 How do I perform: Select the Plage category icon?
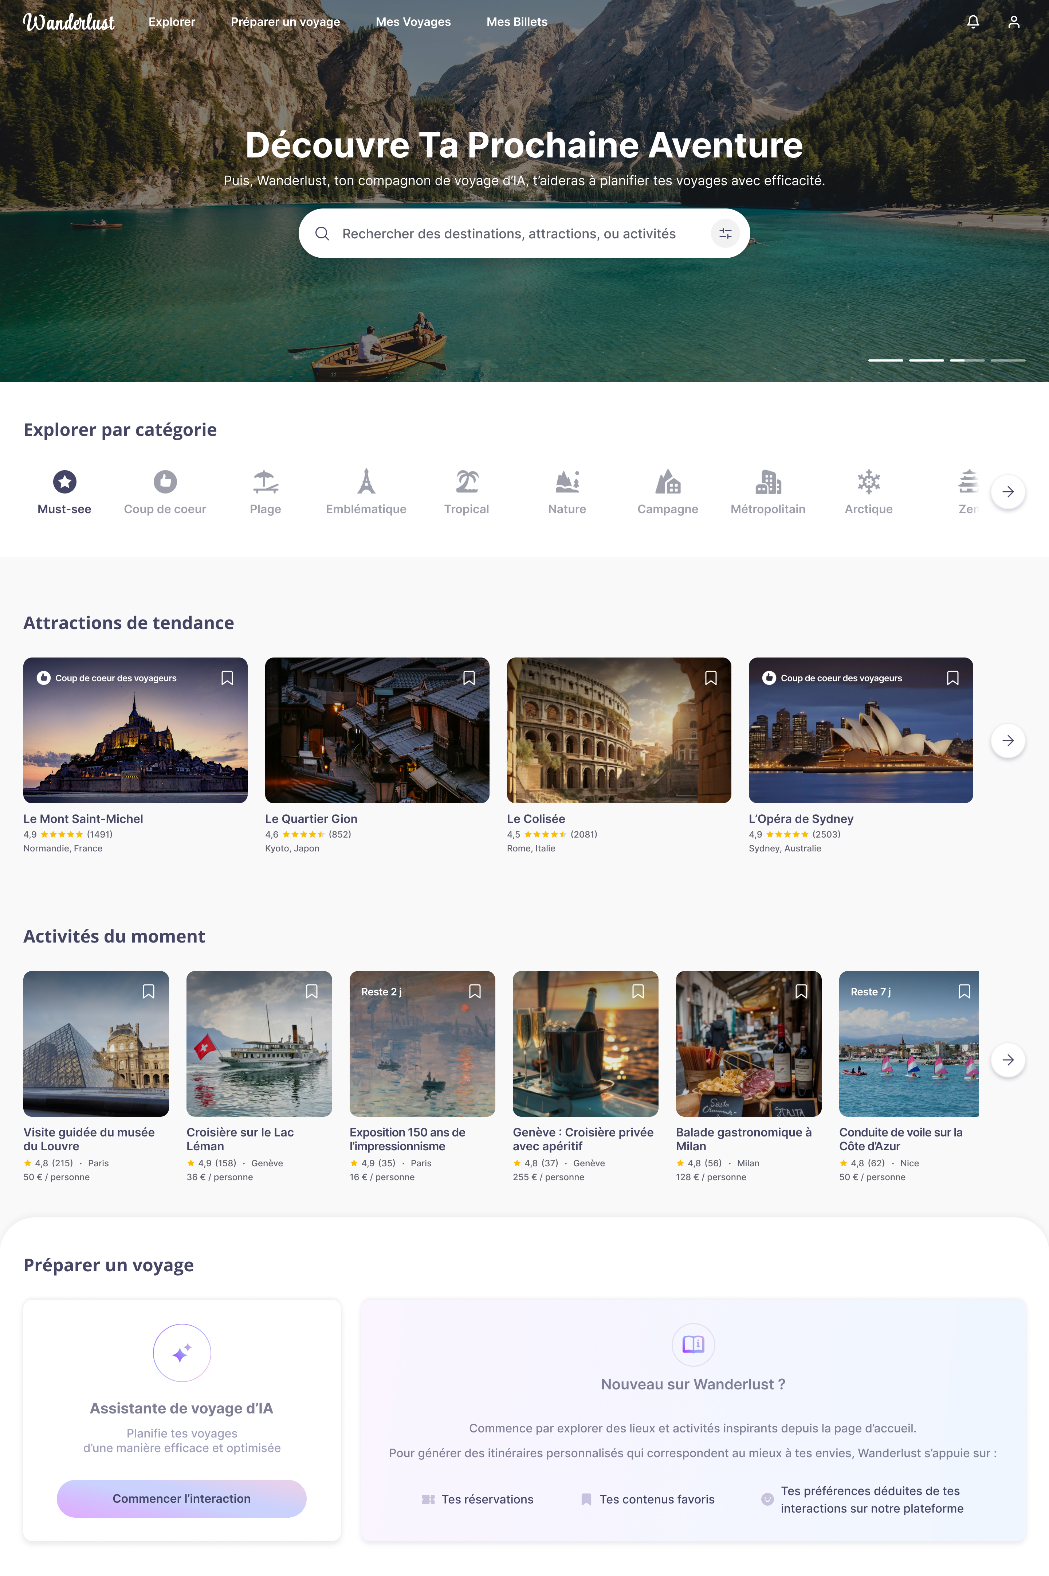[265, 482]
